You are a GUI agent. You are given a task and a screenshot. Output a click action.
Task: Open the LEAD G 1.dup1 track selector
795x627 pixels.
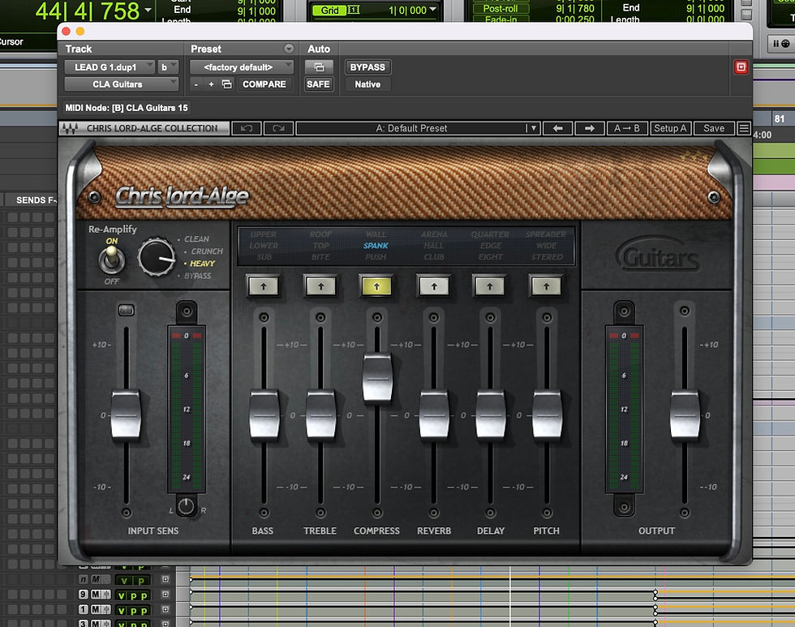tap(109, 67)
